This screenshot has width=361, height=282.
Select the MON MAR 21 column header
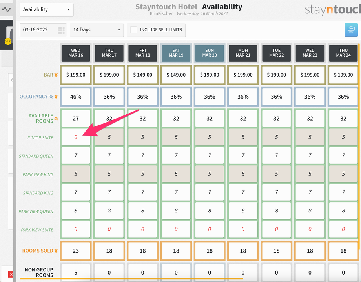[x=243, y=53]
